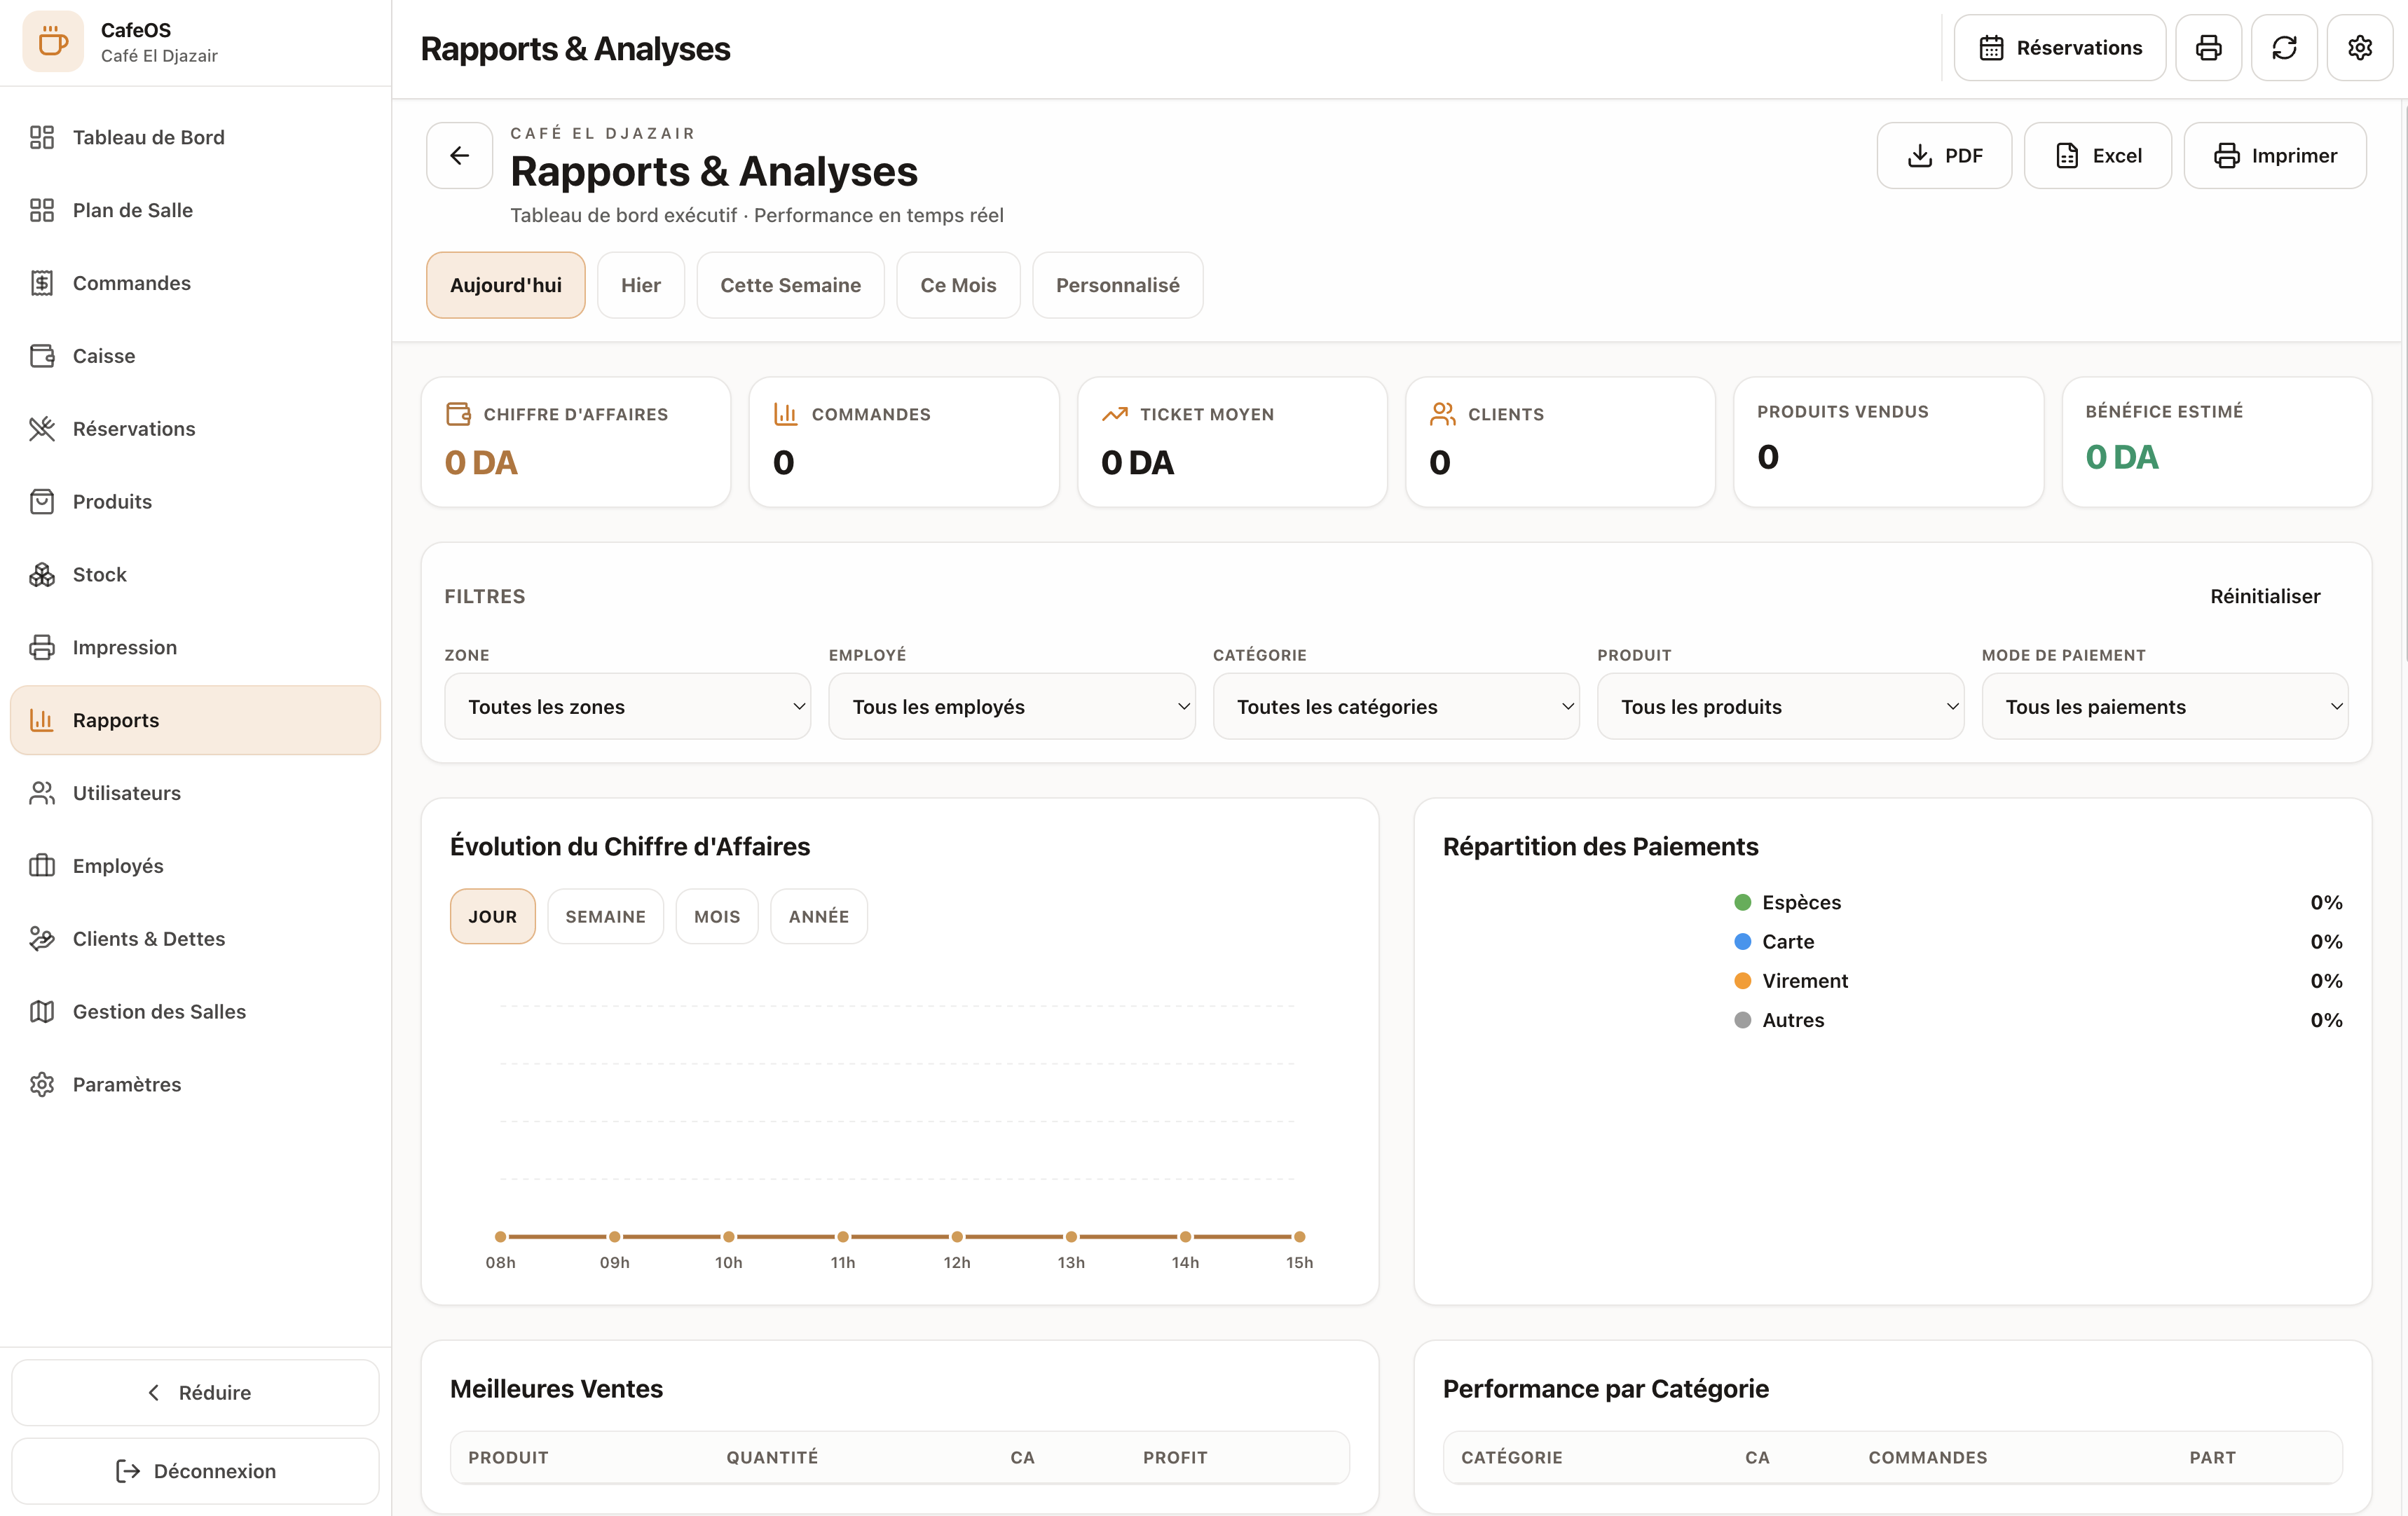
Task: Click the 12h data point on chart
Action: (957, 1237)
